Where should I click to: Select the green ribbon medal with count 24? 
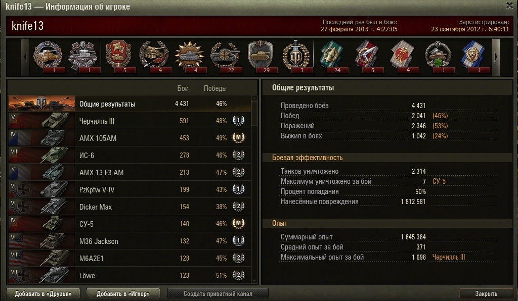pyautogui.click(x=331, y=55)
